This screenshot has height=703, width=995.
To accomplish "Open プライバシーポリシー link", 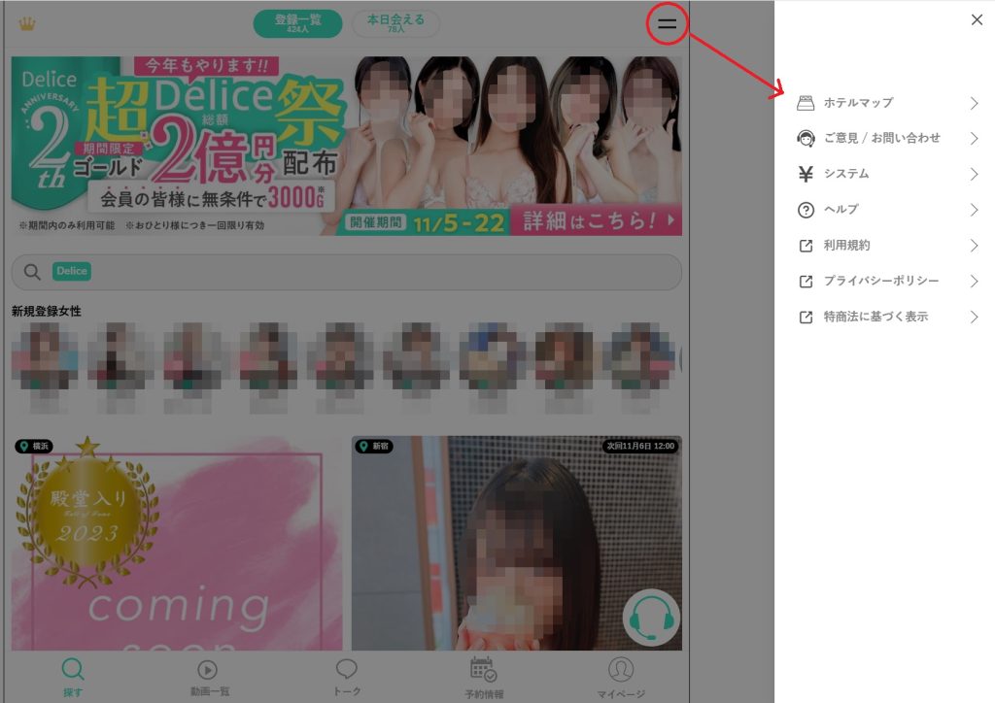I will (x=880, y=282).
